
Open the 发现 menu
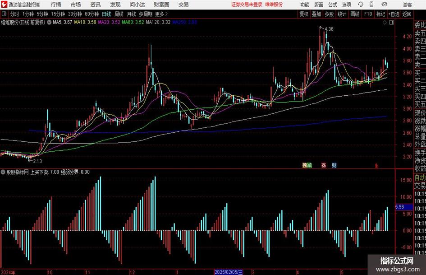[115, 5]
